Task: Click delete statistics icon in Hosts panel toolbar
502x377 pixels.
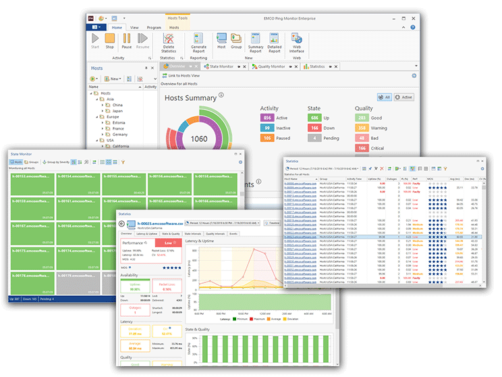Action: [x=140, y=79]
